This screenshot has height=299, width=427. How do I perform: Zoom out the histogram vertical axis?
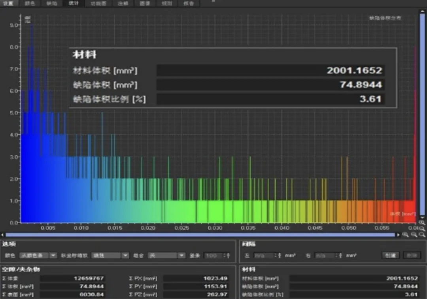tap(422, 228)
